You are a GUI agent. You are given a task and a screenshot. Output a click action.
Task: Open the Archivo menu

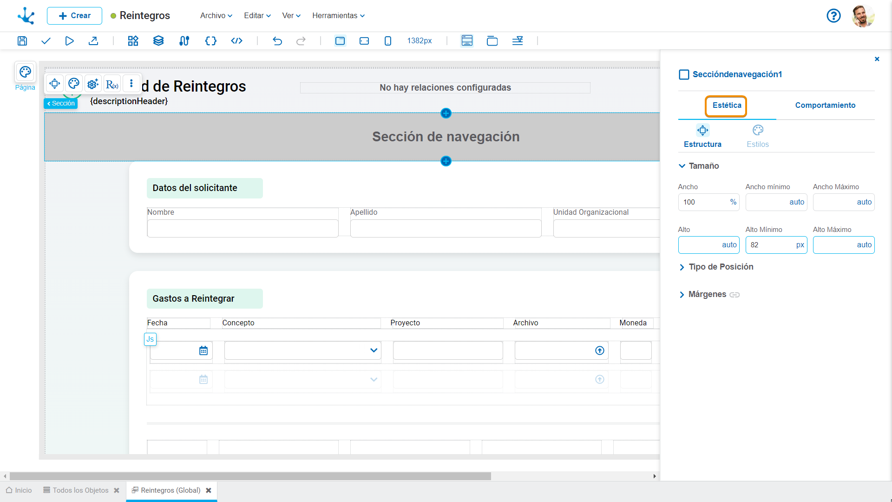click(x=216, y=16)
